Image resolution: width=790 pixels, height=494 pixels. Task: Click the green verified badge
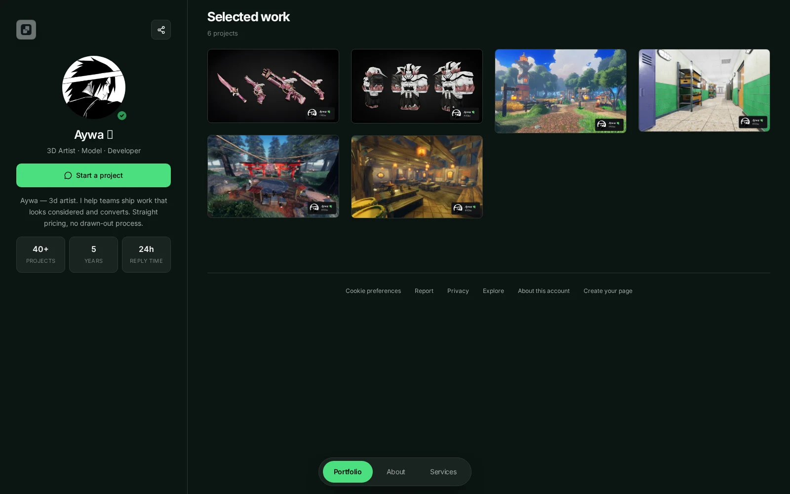coord(122,116)
